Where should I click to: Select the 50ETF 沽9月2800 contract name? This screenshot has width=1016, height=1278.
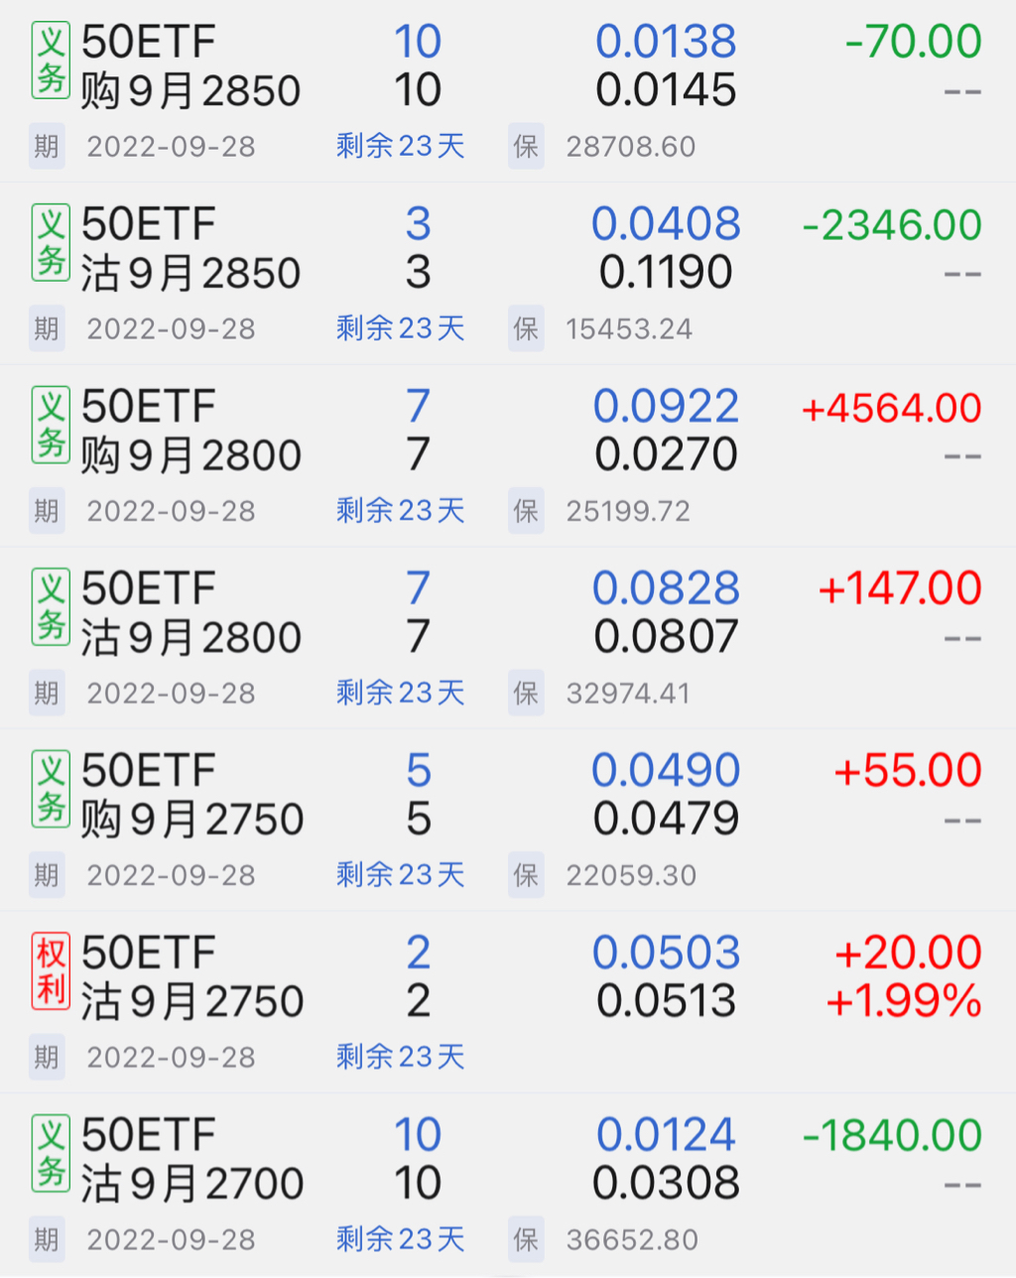pyautogui.click(x=190, y=613)
